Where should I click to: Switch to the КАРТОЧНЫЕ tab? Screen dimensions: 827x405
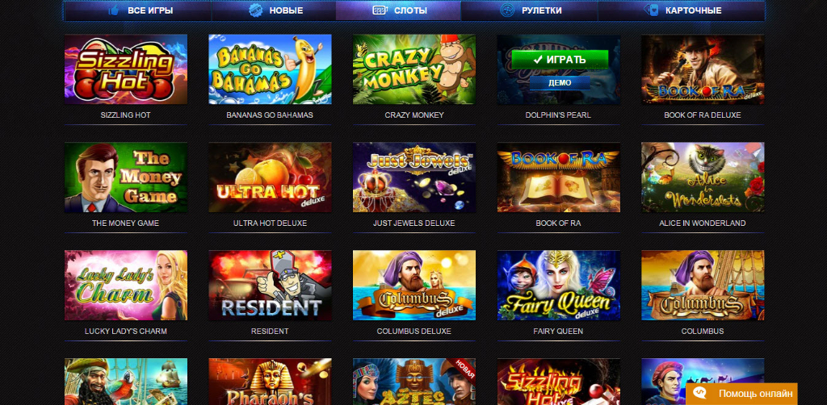tap(682, 10)
